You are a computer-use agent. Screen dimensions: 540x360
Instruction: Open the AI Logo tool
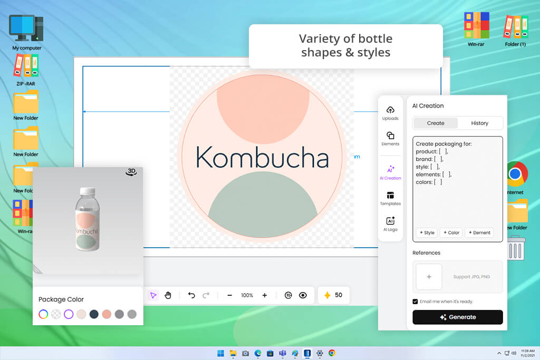click(390, 223)
